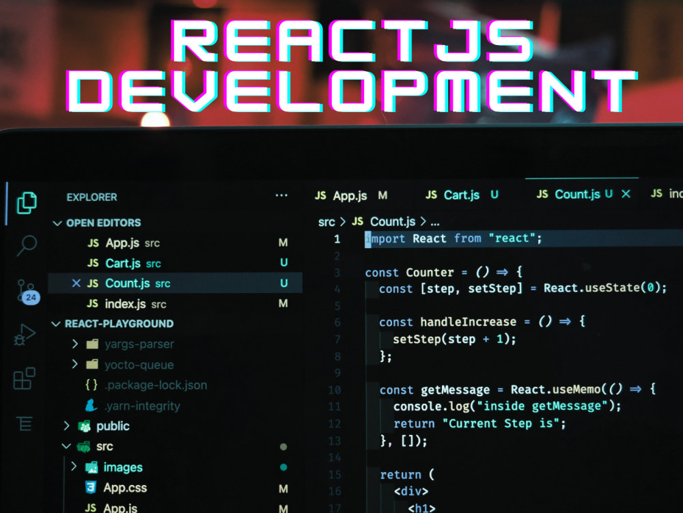Click the CSS icon of App.css
Viewport: 683px width, 513px height.
coord(91,487)
